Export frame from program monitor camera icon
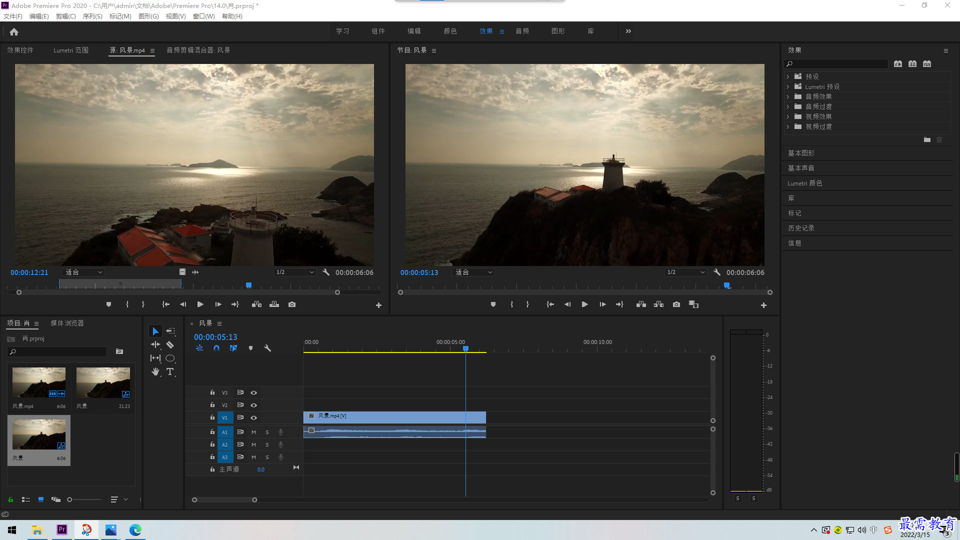 (x=676, y=304)
